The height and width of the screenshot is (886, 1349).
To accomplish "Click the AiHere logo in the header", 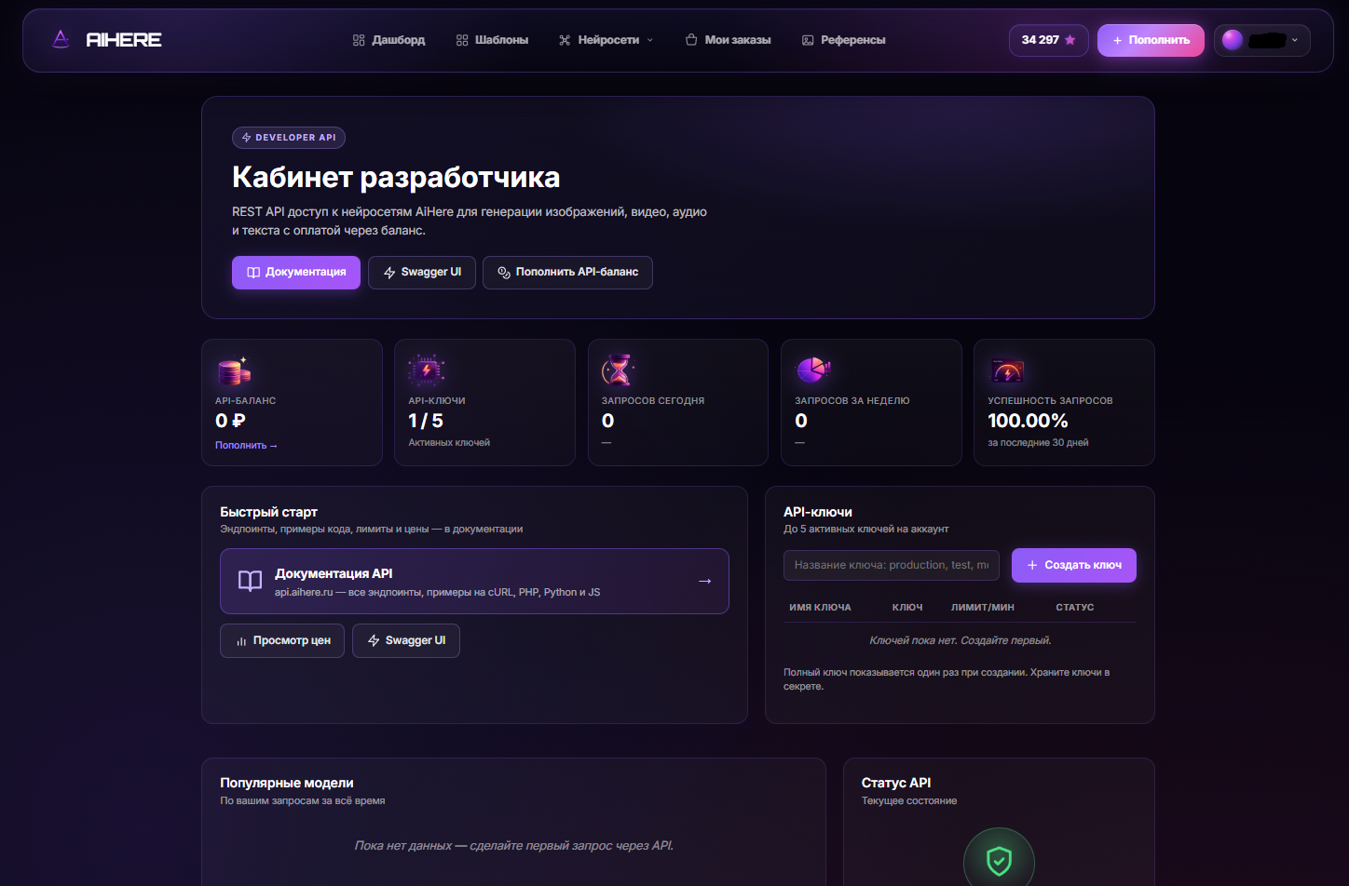I will pos(106,39).
